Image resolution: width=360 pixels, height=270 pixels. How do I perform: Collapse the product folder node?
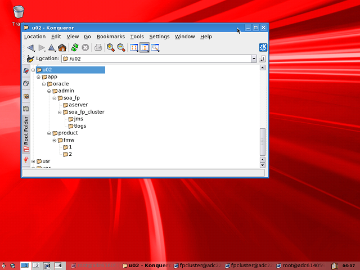tap(49, 133)
